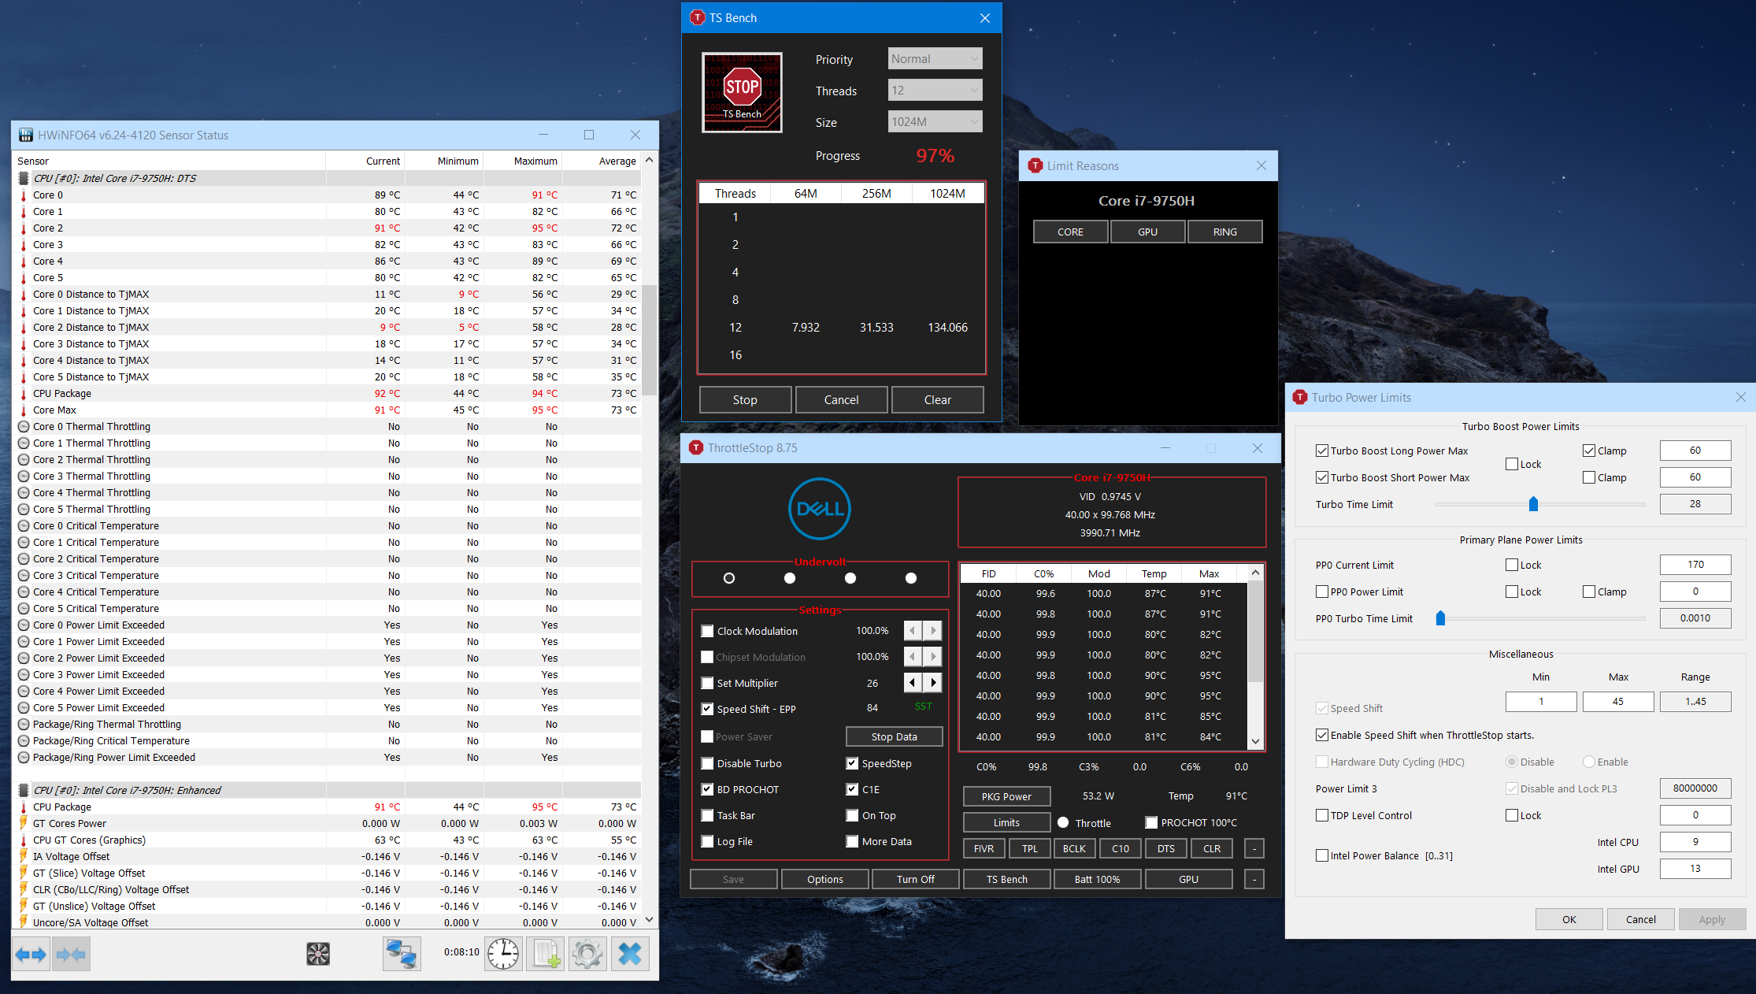This screenshot has height=994, width=1756.
Task: Select the GPU tab in Limit Reasons
Action: click(x=1147, y=232)
